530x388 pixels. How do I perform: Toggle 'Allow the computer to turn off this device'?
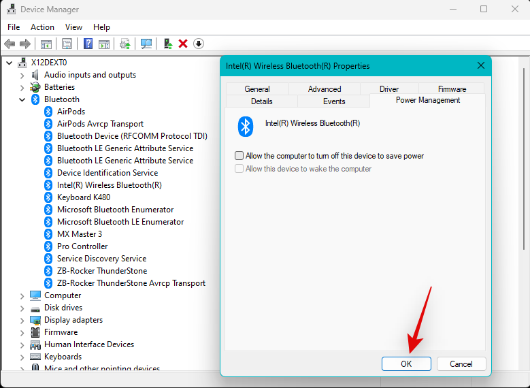[239, 156]
